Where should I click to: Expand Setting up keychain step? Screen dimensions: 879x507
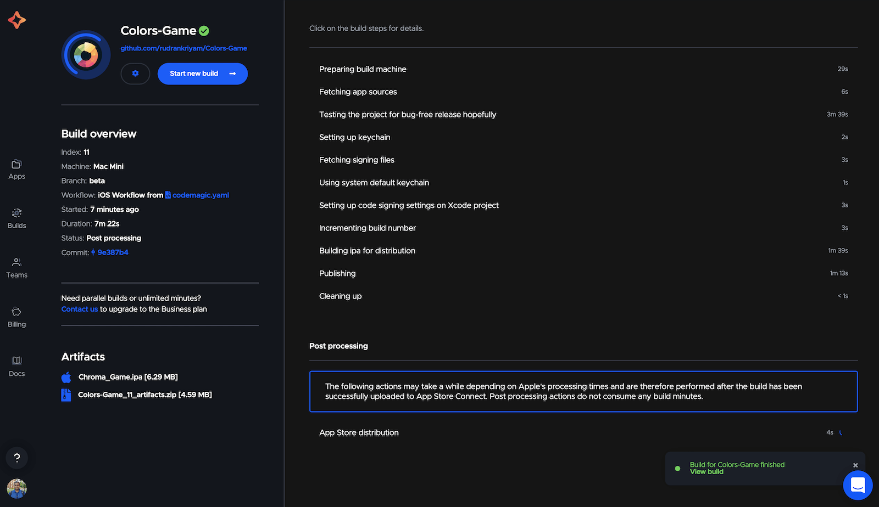[583, 137]
